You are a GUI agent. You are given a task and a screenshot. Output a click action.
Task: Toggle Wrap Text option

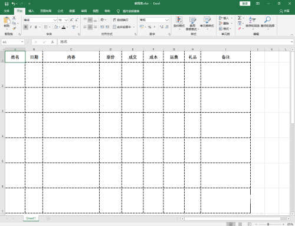coord(120,20)
